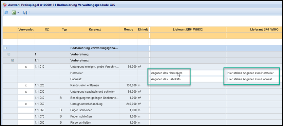
Task: Toggle Verwendet mark for row 1.1.070
Action: pos(26,117)
